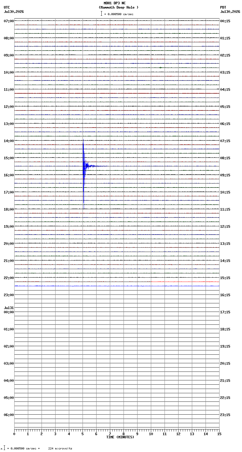Select the 13:00 UTC row label
Viewport: 242px width, 452px height.
coord(9,124)
